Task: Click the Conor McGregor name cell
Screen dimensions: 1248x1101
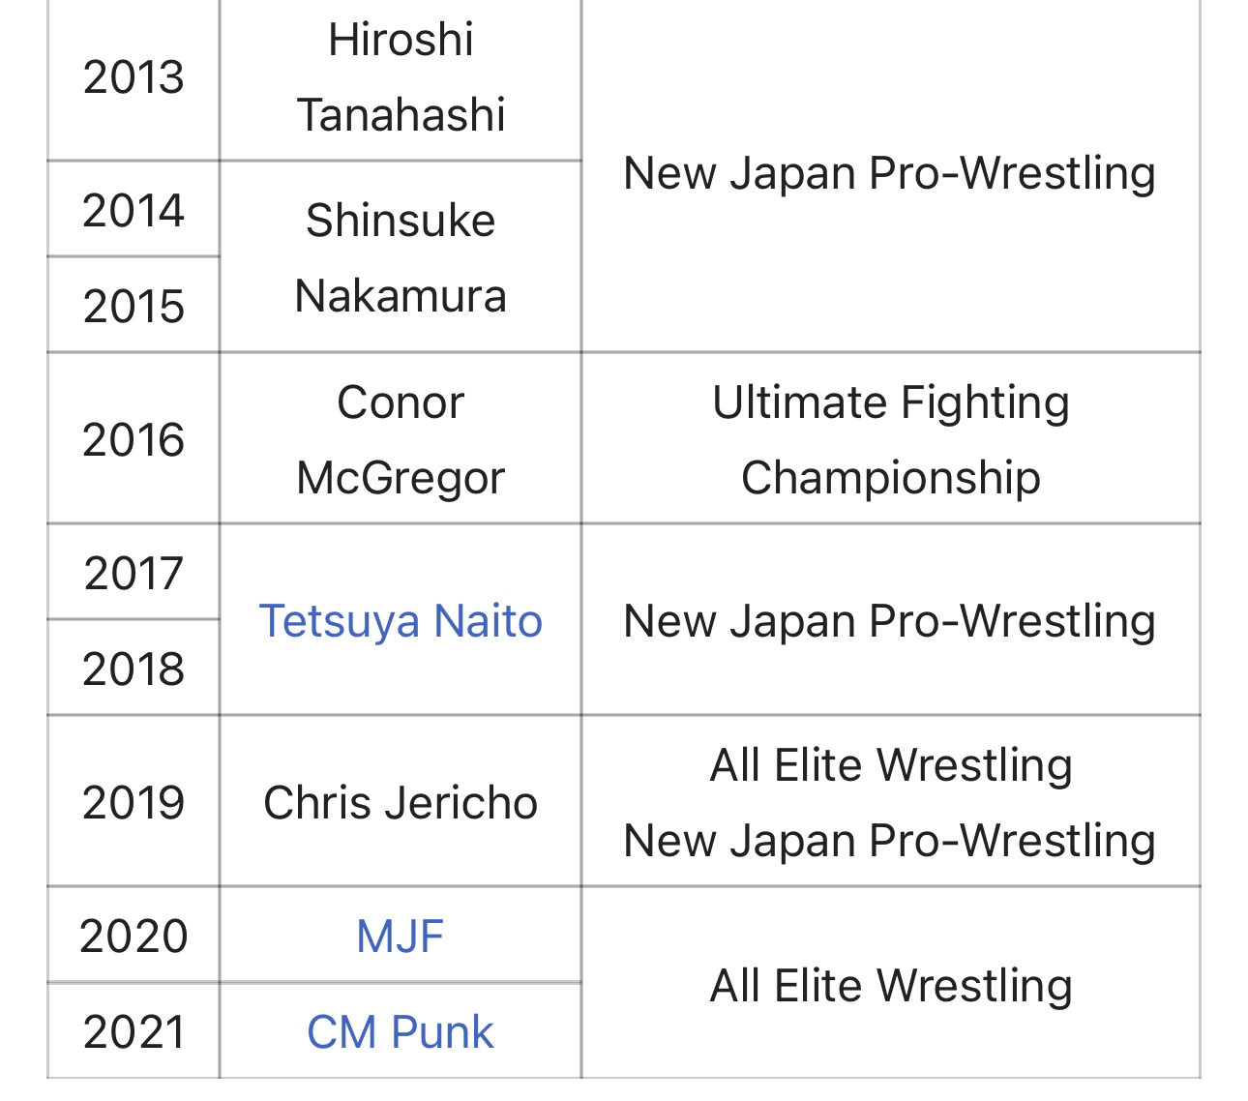Action: [401, 439]
